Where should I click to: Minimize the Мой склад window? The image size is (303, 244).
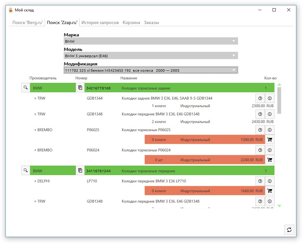tap(260, 10)
